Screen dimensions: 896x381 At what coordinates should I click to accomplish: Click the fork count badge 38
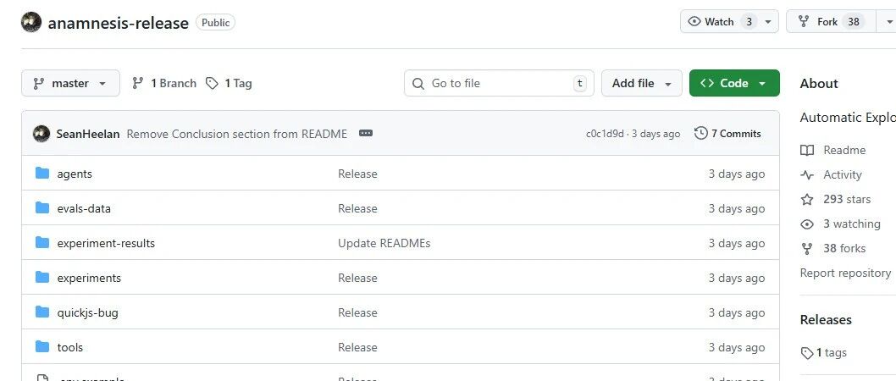pyautogui.click(x=853, y=22)
